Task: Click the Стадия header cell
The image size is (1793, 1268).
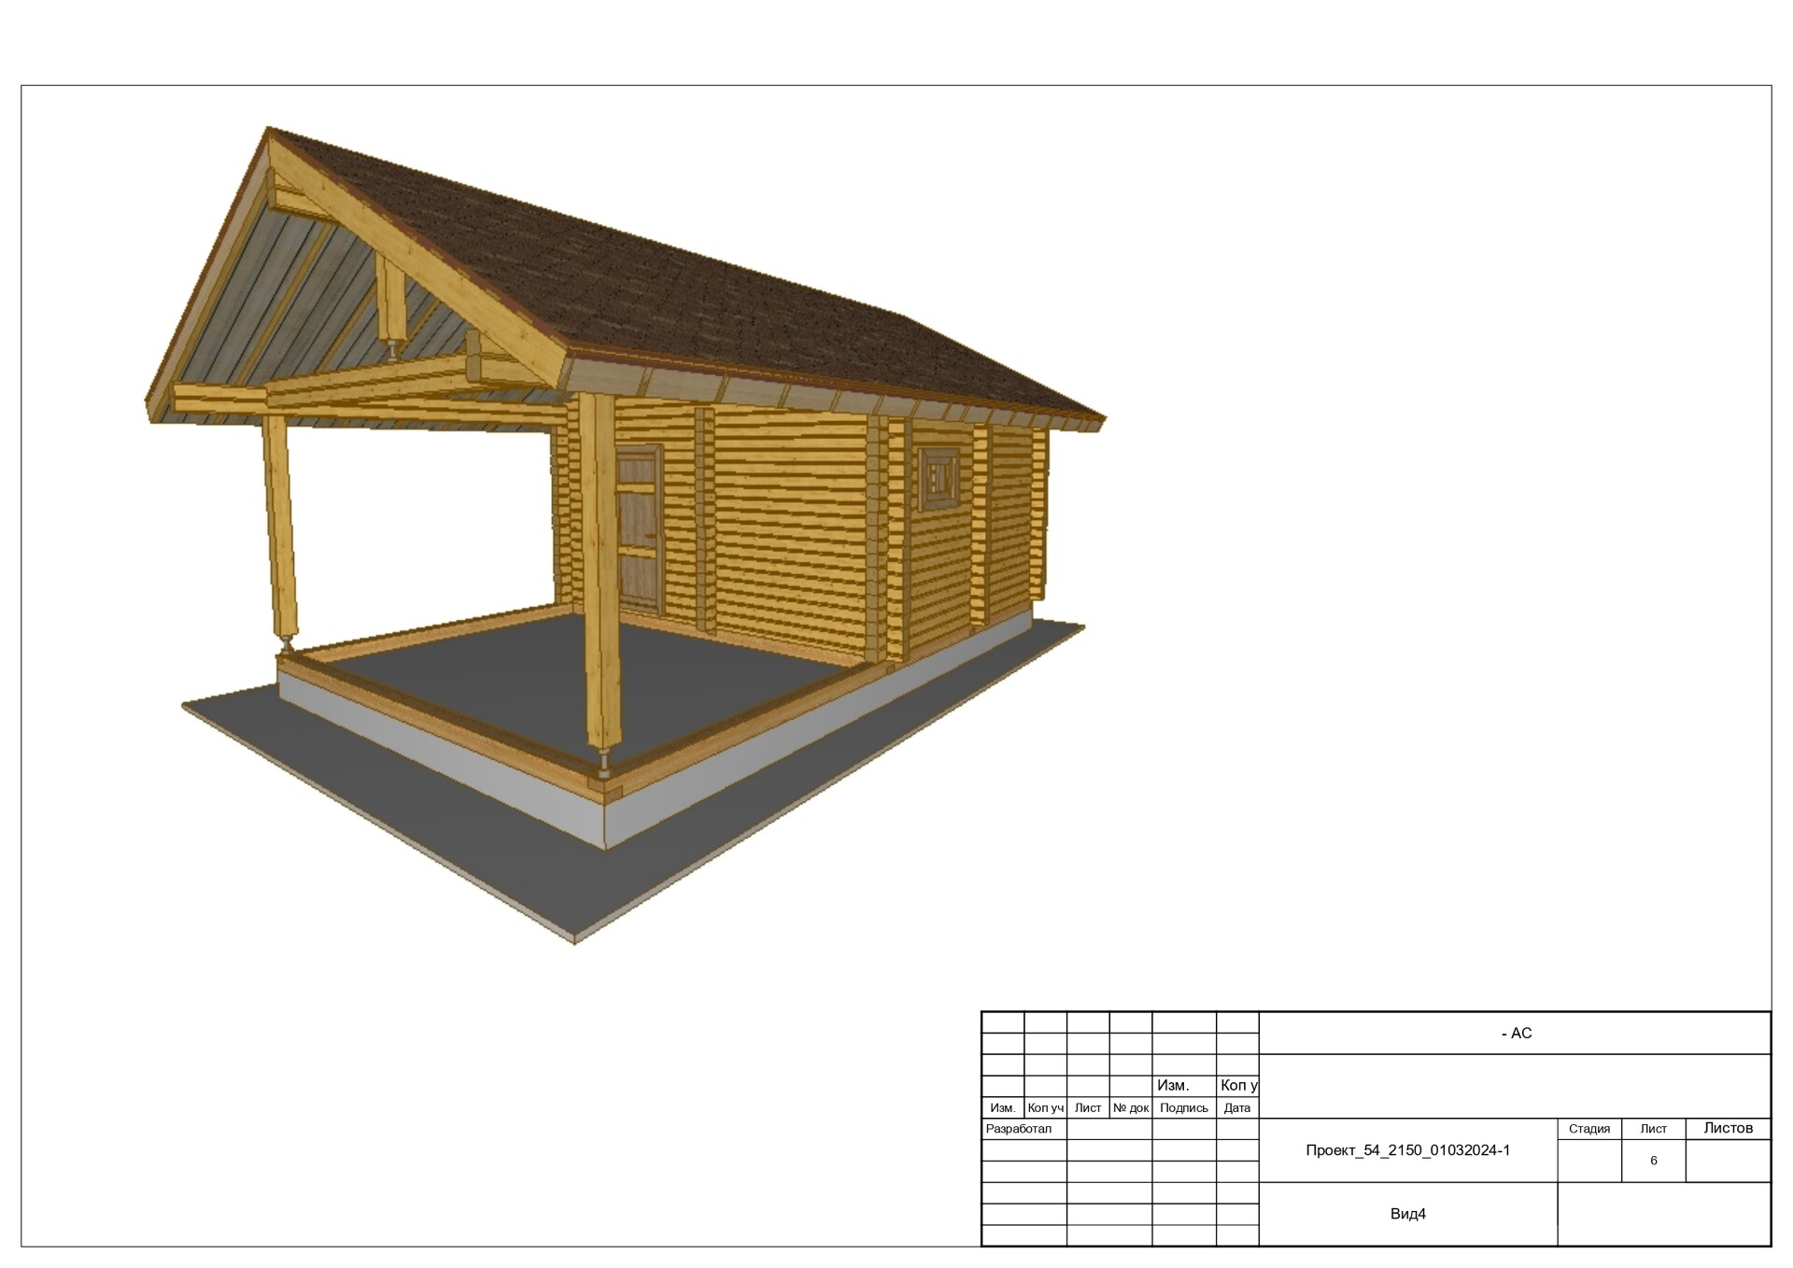Action: [1588, 1129]
